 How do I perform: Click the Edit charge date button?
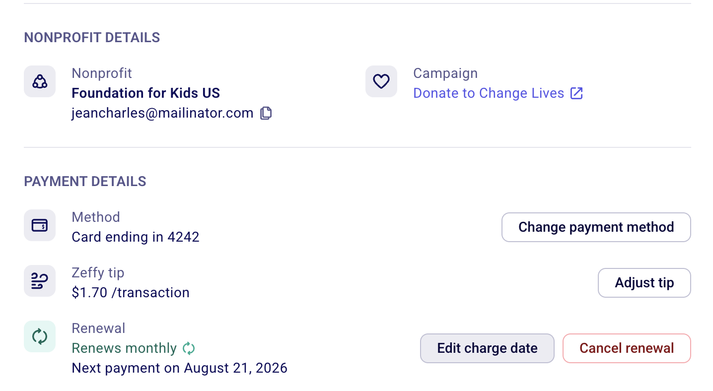tap(487, 348)
